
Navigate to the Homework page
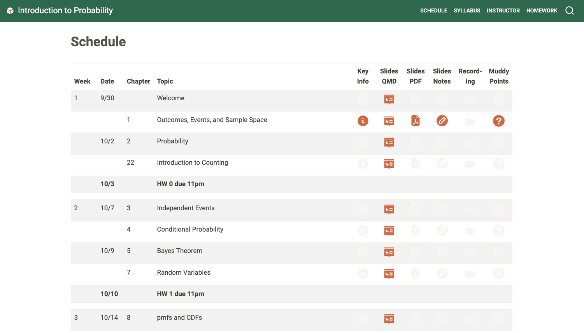coord(542,10)
